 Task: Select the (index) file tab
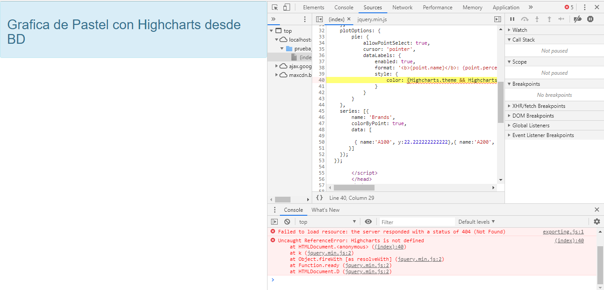pyautogui.click(x=336, y=19)
